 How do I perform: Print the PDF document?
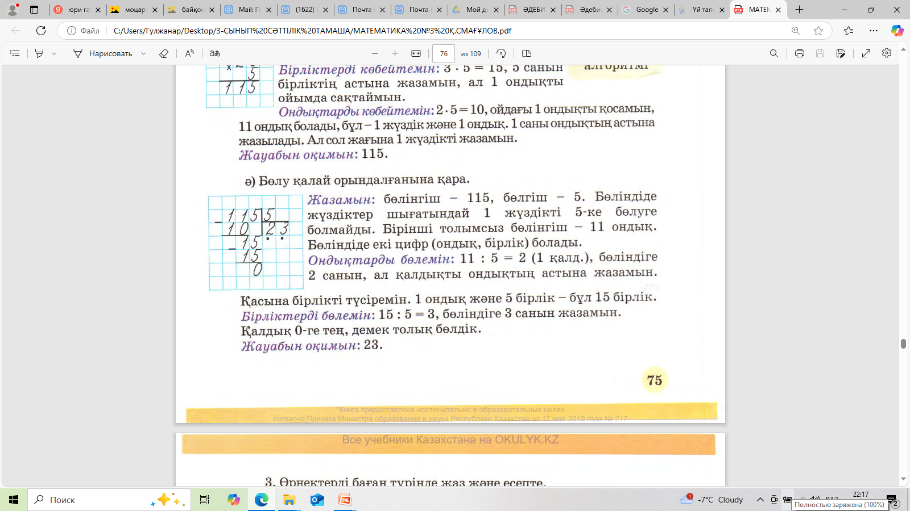point(800,53)
